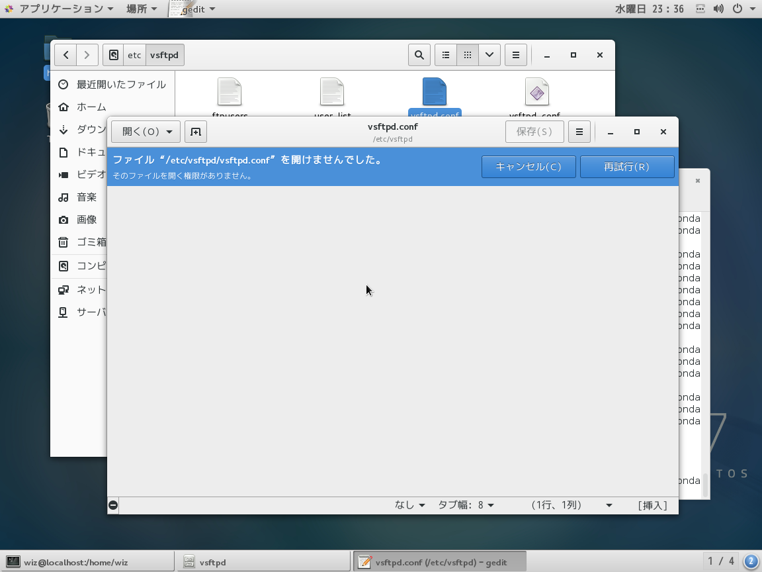This screenshot has height=572, width=762.
Task: Click scrollbar of background window at right
Action: (706, 485)
